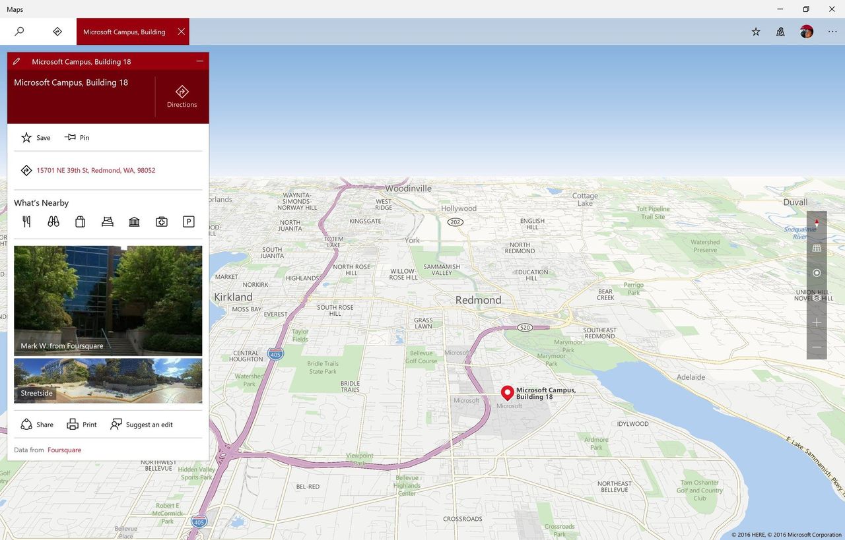
Task: Open the search magnifier icon
Action: tap(19, 31)
